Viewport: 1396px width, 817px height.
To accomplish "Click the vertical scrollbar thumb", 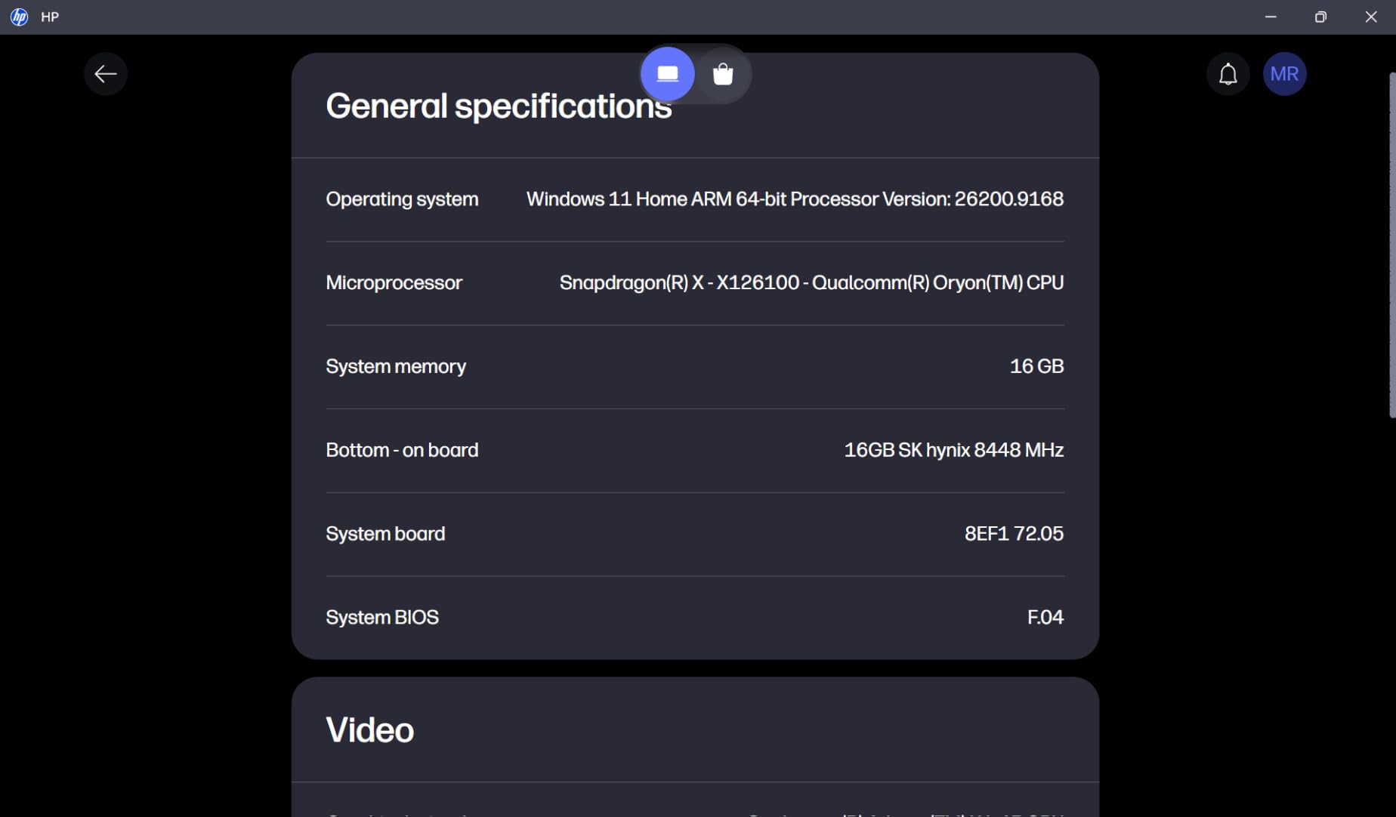I will pyautogui.click(x=1392, y=245).
